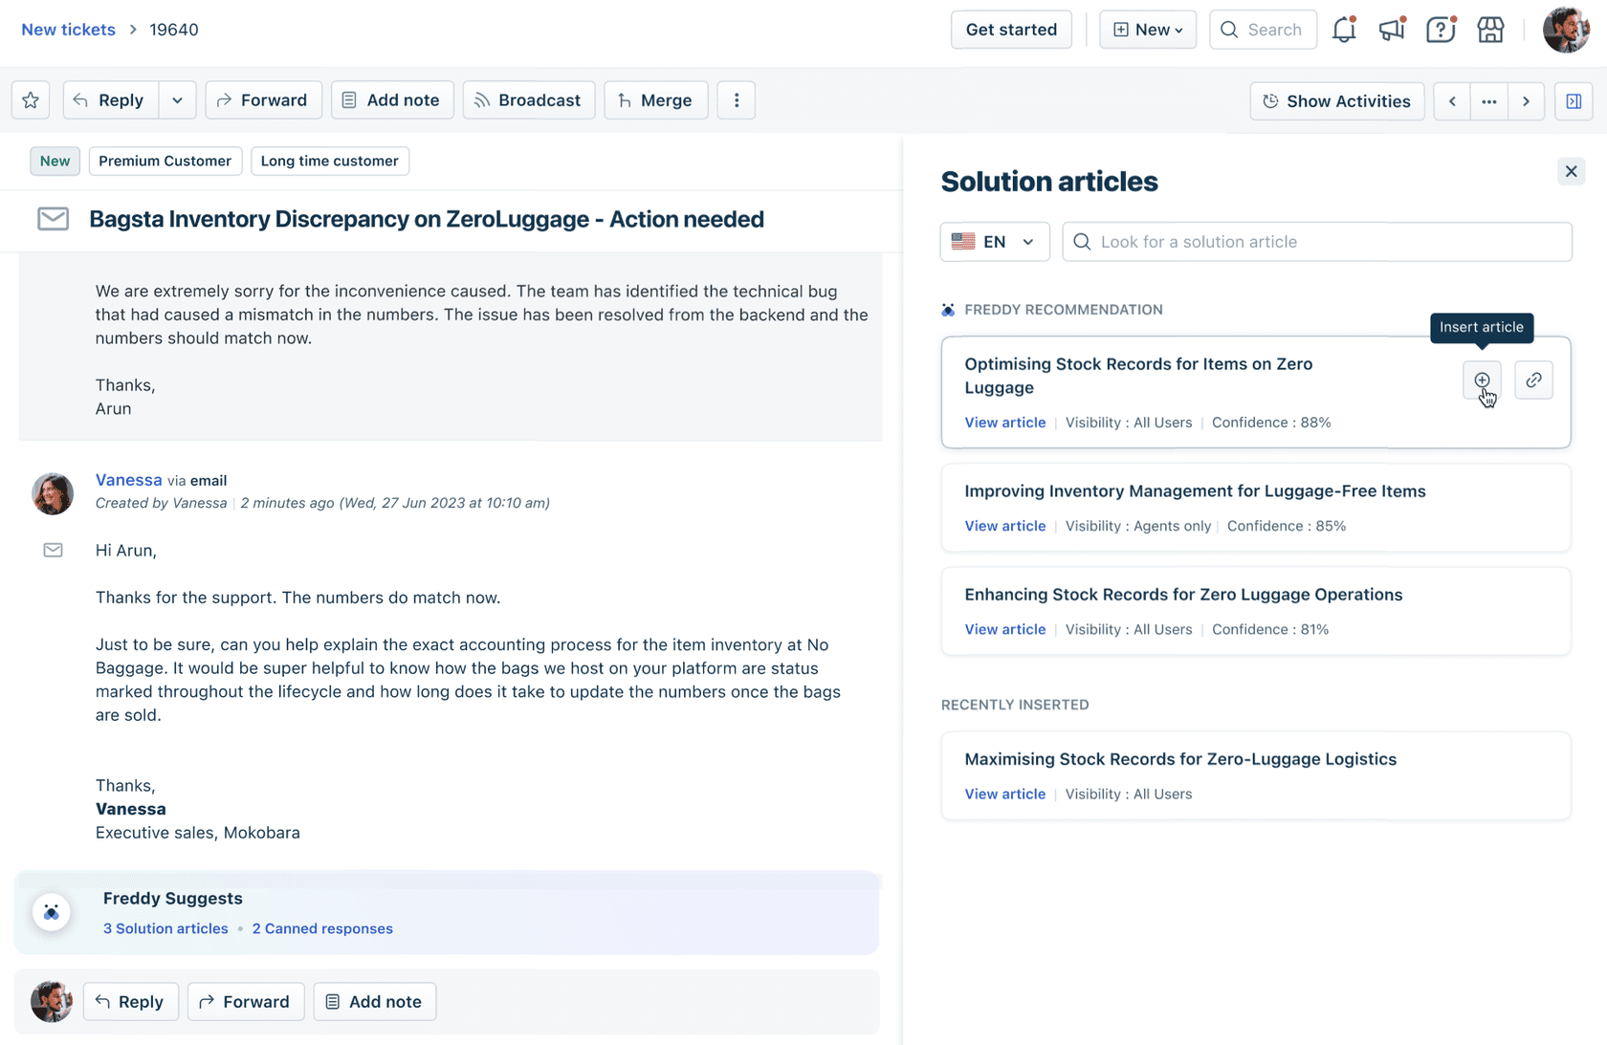The width and height of the screenshot is (1607, 1045).
Task: Click the Broadcast button
Action: pos(529,100)
